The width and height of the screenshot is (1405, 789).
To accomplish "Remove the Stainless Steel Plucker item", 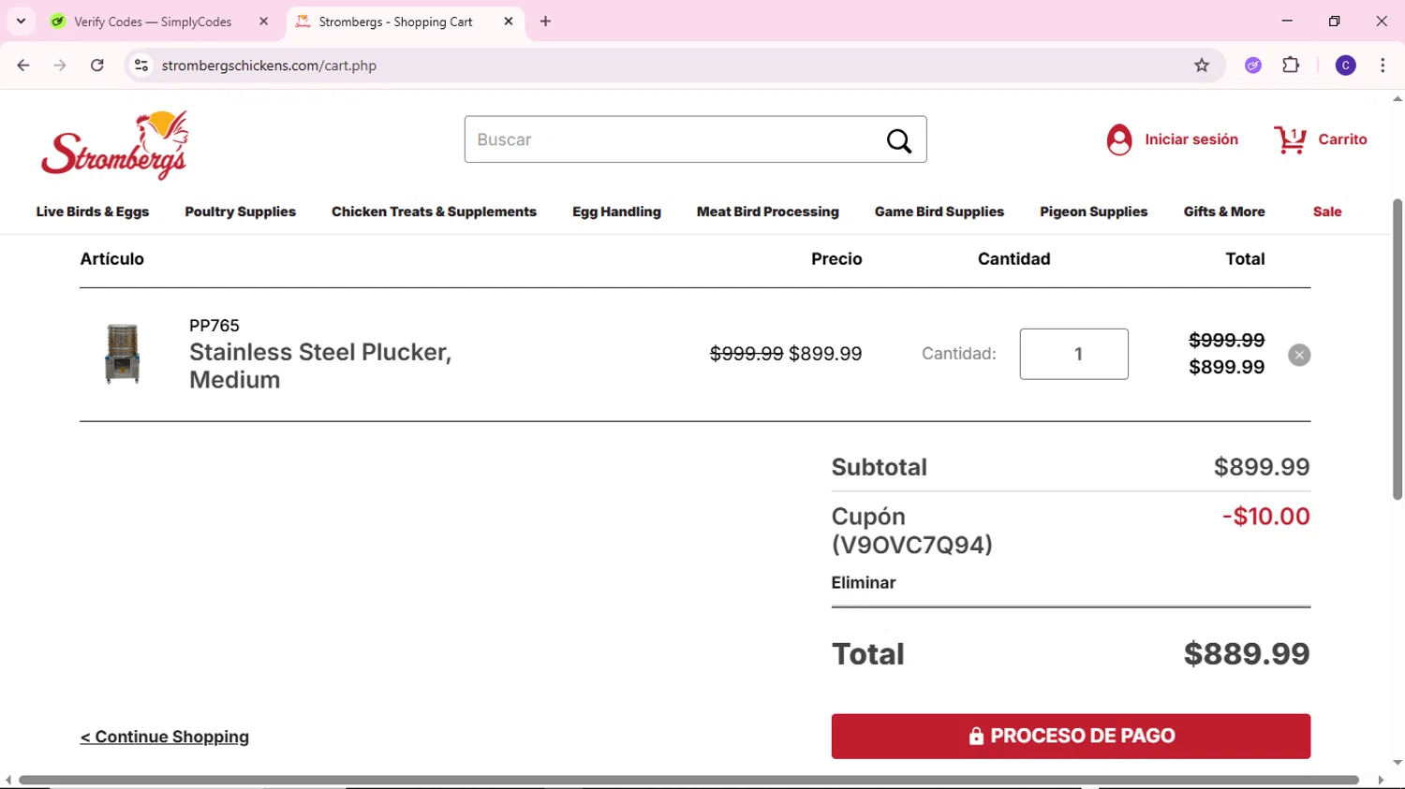I will (1299, 355).
